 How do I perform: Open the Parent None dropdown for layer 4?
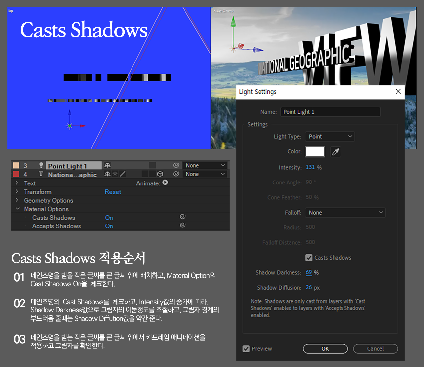205,174
